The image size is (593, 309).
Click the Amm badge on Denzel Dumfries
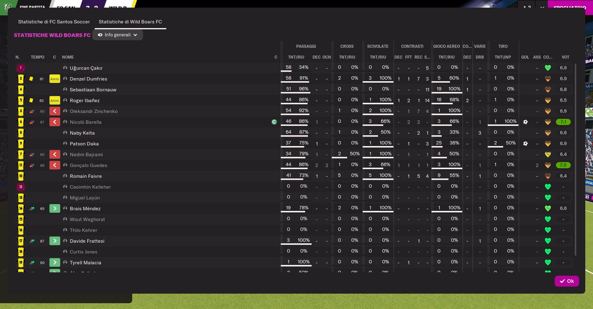55,79
